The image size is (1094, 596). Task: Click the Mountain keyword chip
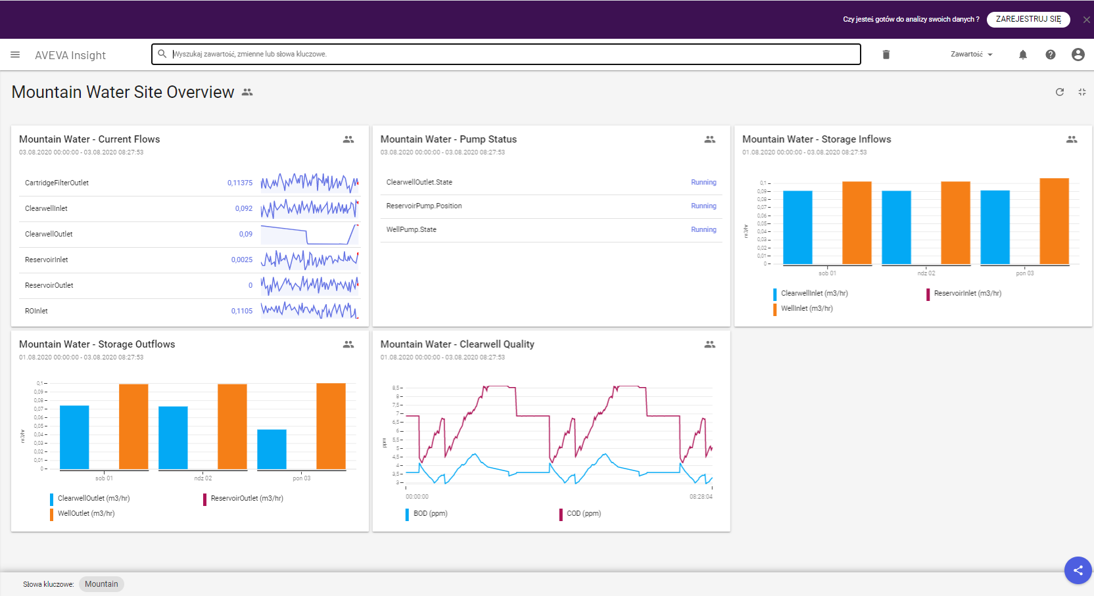pos(101,584)
